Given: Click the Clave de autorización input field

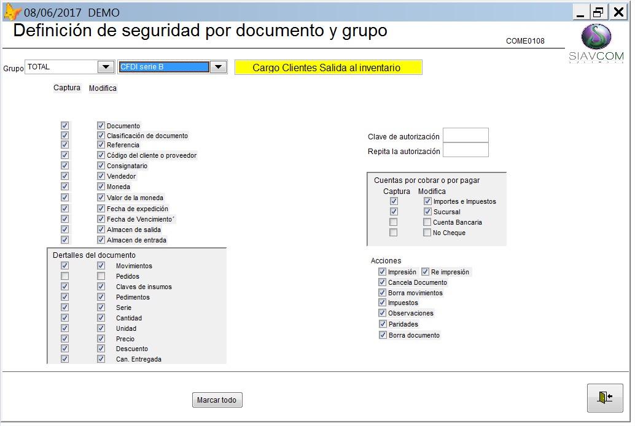Looking at the screenshot, I should point(466,135).
